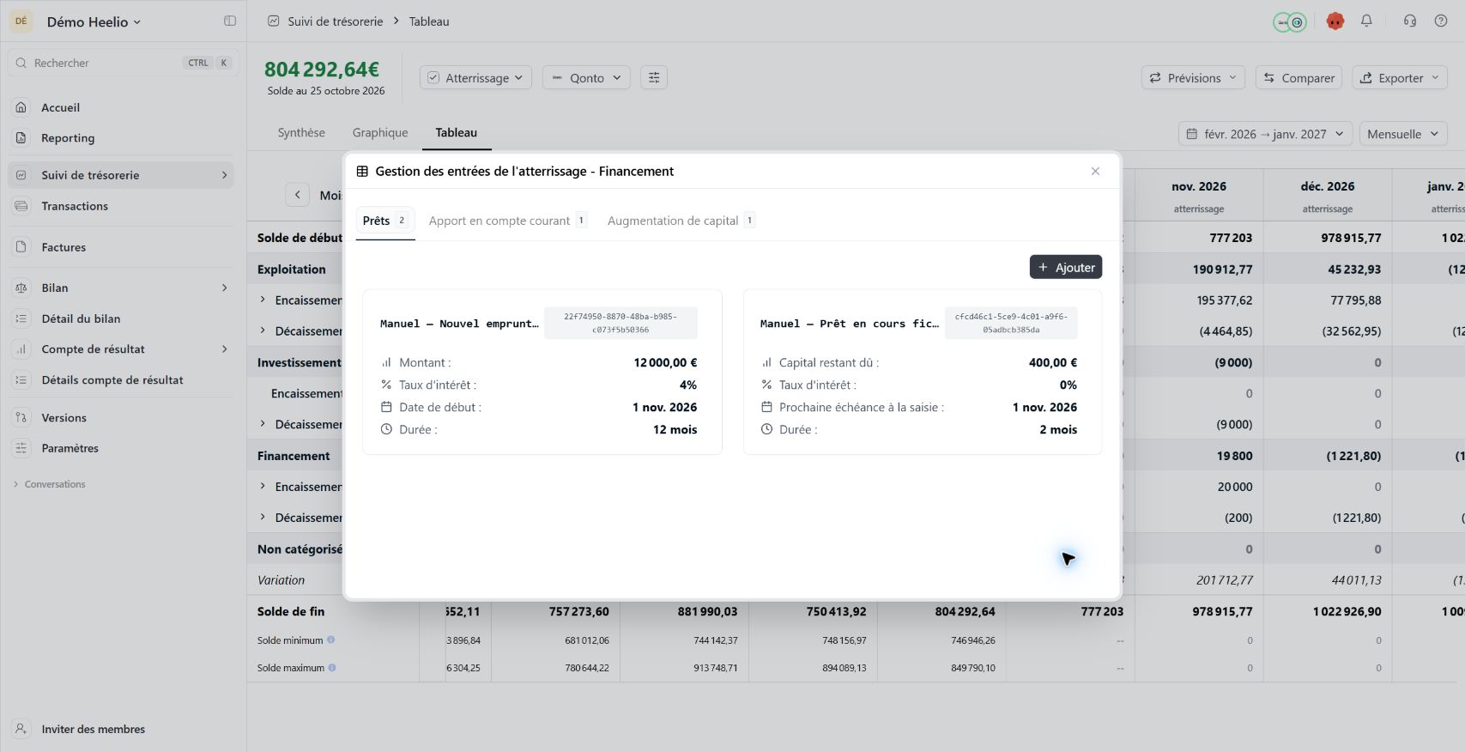Screen dimensions: 1465x752
Task: Go to Accueil in the sidebar
Action: pos(120,107)
